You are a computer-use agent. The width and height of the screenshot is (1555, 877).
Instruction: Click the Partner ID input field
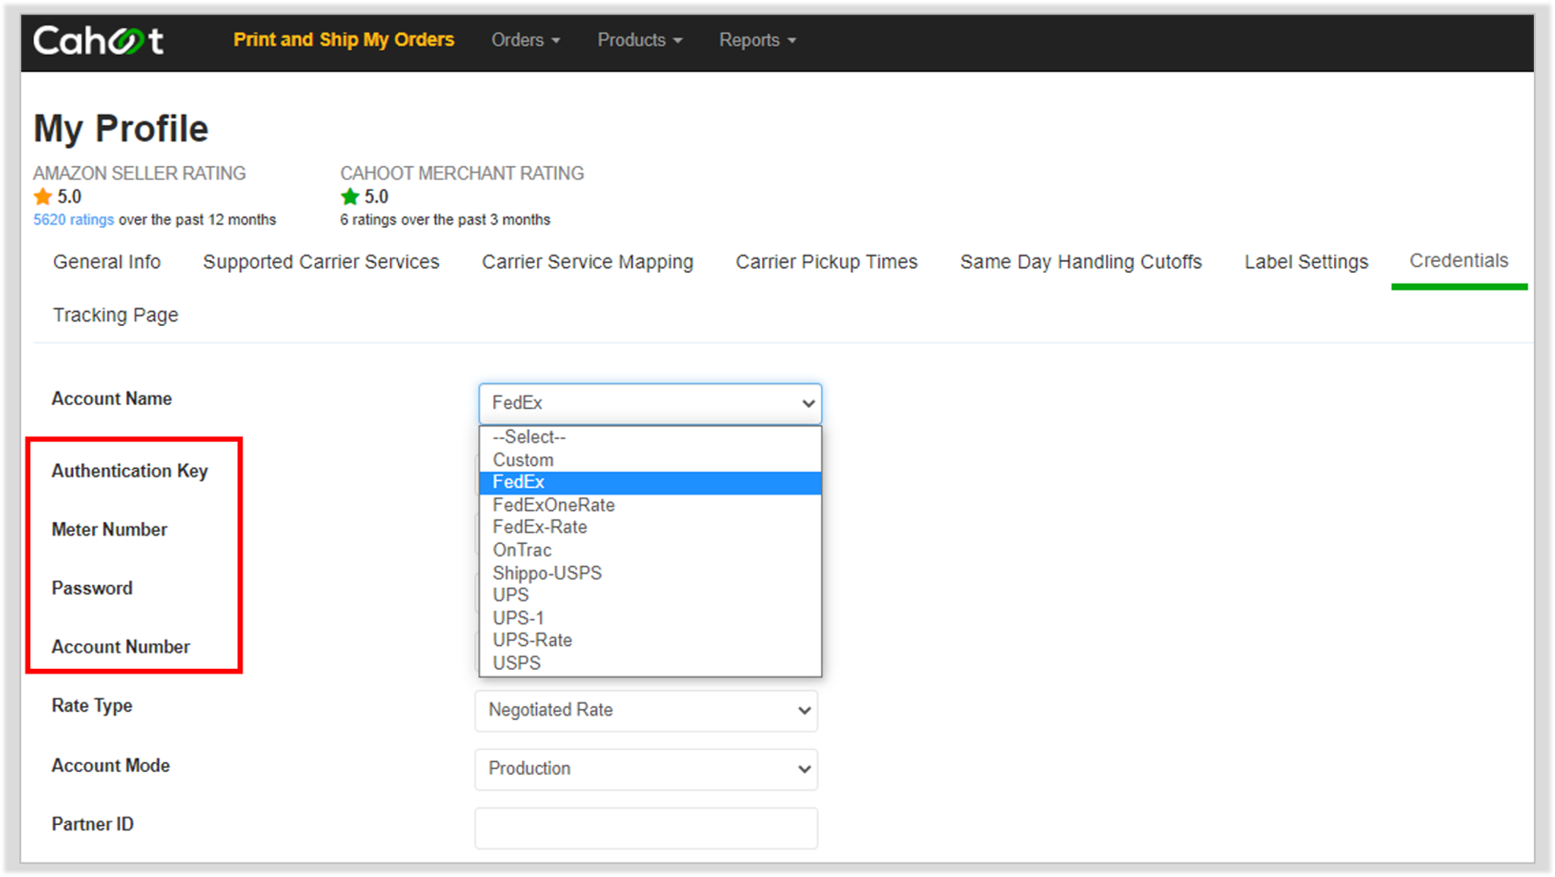tap(646, 828)
